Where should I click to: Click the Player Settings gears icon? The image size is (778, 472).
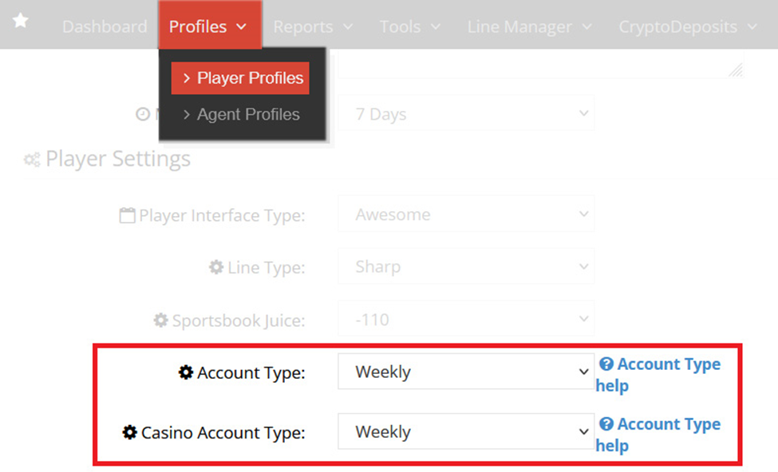[x=32, y=159]
